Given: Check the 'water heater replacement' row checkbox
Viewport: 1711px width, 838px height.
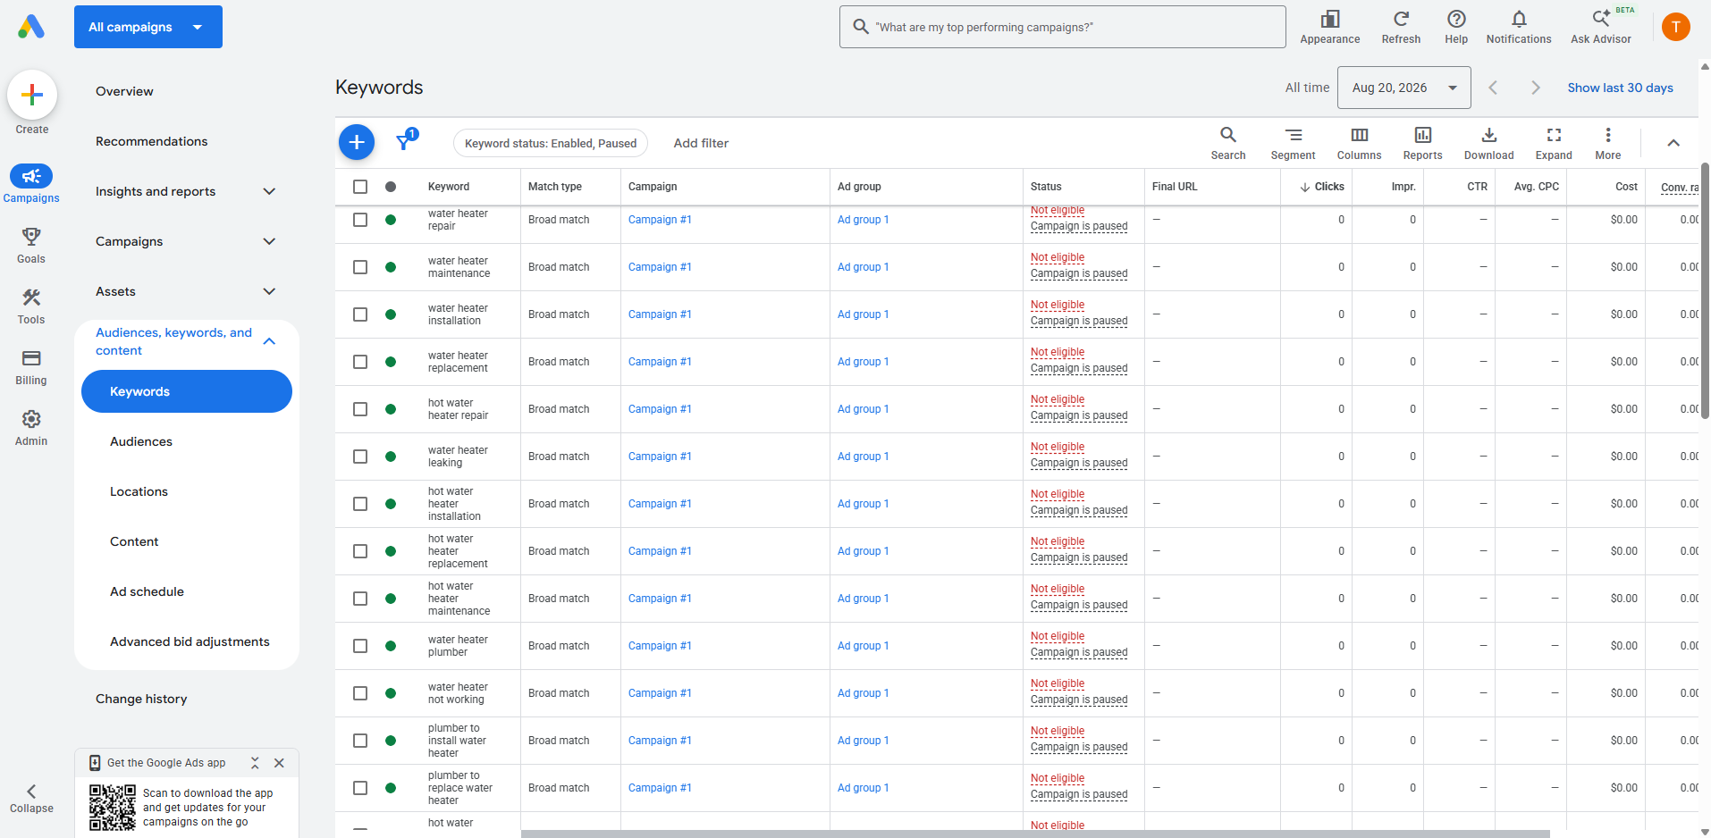Looking at the screenshot, I should [x=360, y=362].
